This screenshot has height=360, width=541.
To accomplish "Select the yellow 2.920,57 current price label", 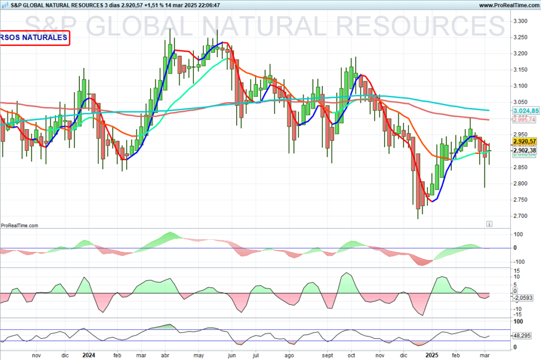I will pyautogui.click(x=525, y=141).
